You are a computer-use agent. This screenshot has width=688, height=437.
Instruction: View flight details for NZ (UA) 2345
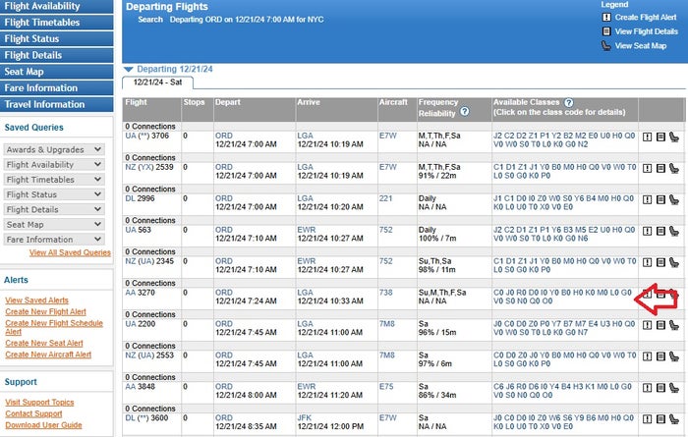coord(660,262)
